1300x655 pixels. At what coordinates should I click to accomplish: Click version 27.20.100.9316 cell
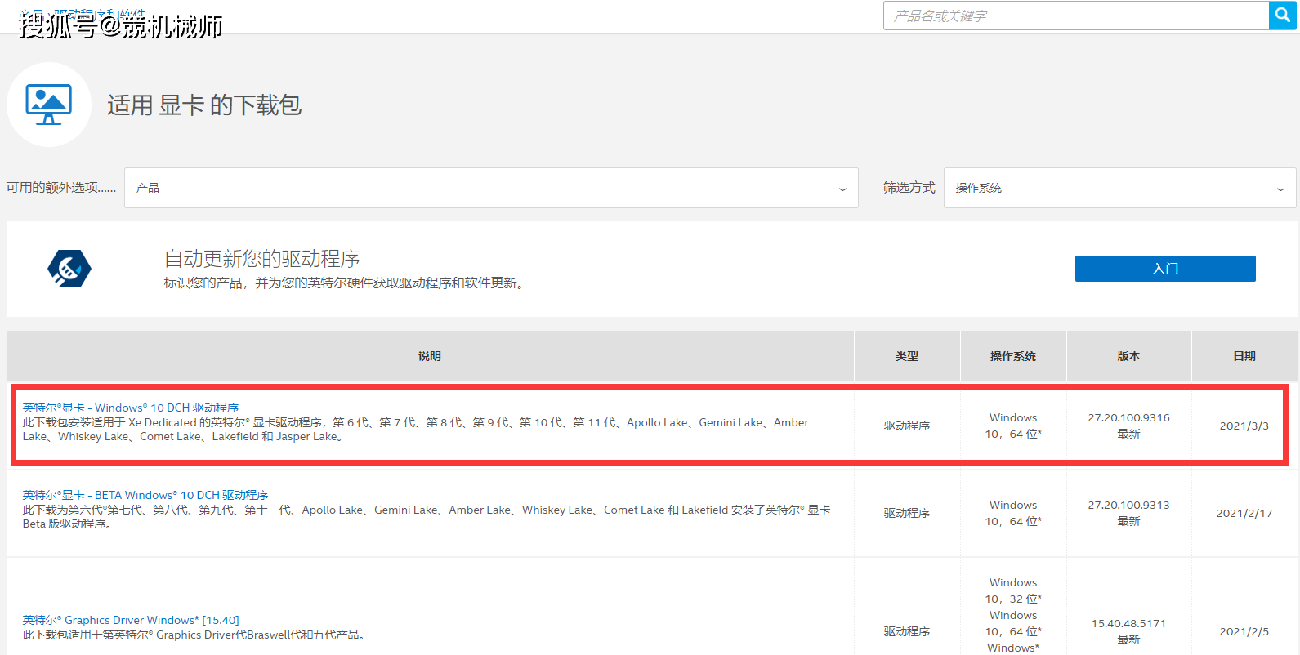click(x=1128, y=426)
